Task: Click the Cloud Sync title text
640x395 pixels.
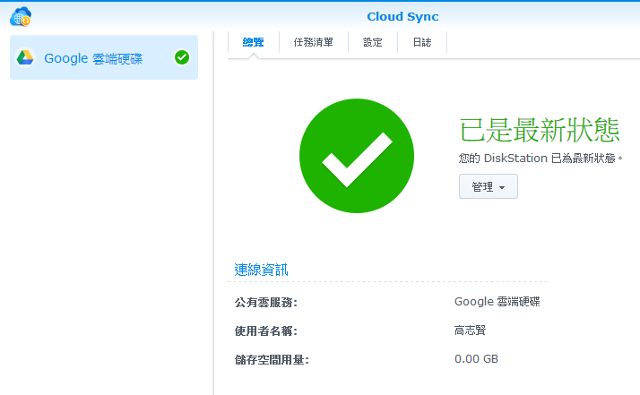Action: point(402,17)
